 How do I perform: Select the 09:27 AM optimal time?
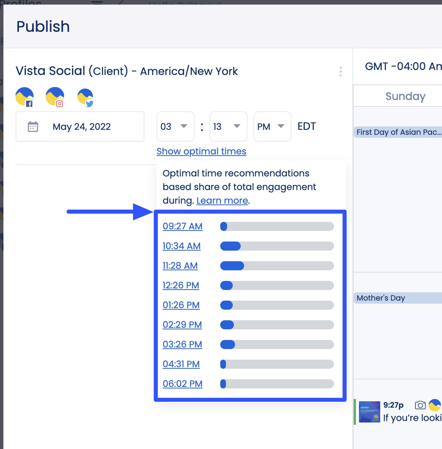click(182, 226)
